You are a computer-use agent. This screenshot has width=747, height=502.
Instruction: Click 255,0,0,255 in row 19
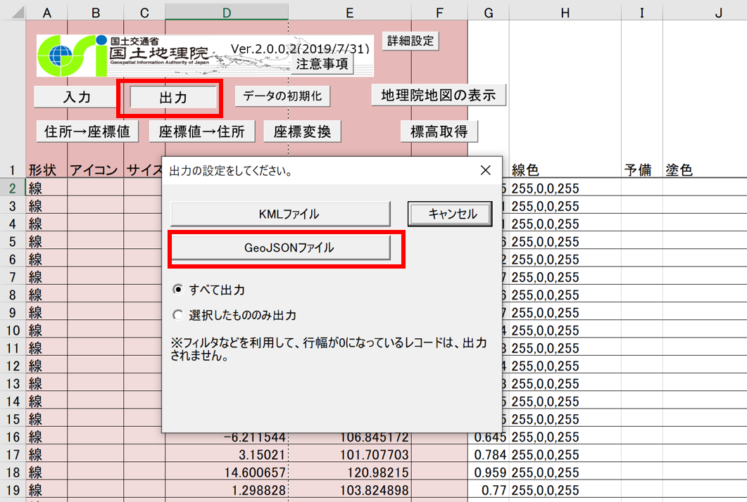pos(565,490)
